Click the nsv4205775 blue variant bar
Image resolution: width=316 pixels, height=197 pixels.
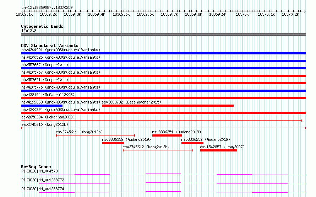click(163, 91)
